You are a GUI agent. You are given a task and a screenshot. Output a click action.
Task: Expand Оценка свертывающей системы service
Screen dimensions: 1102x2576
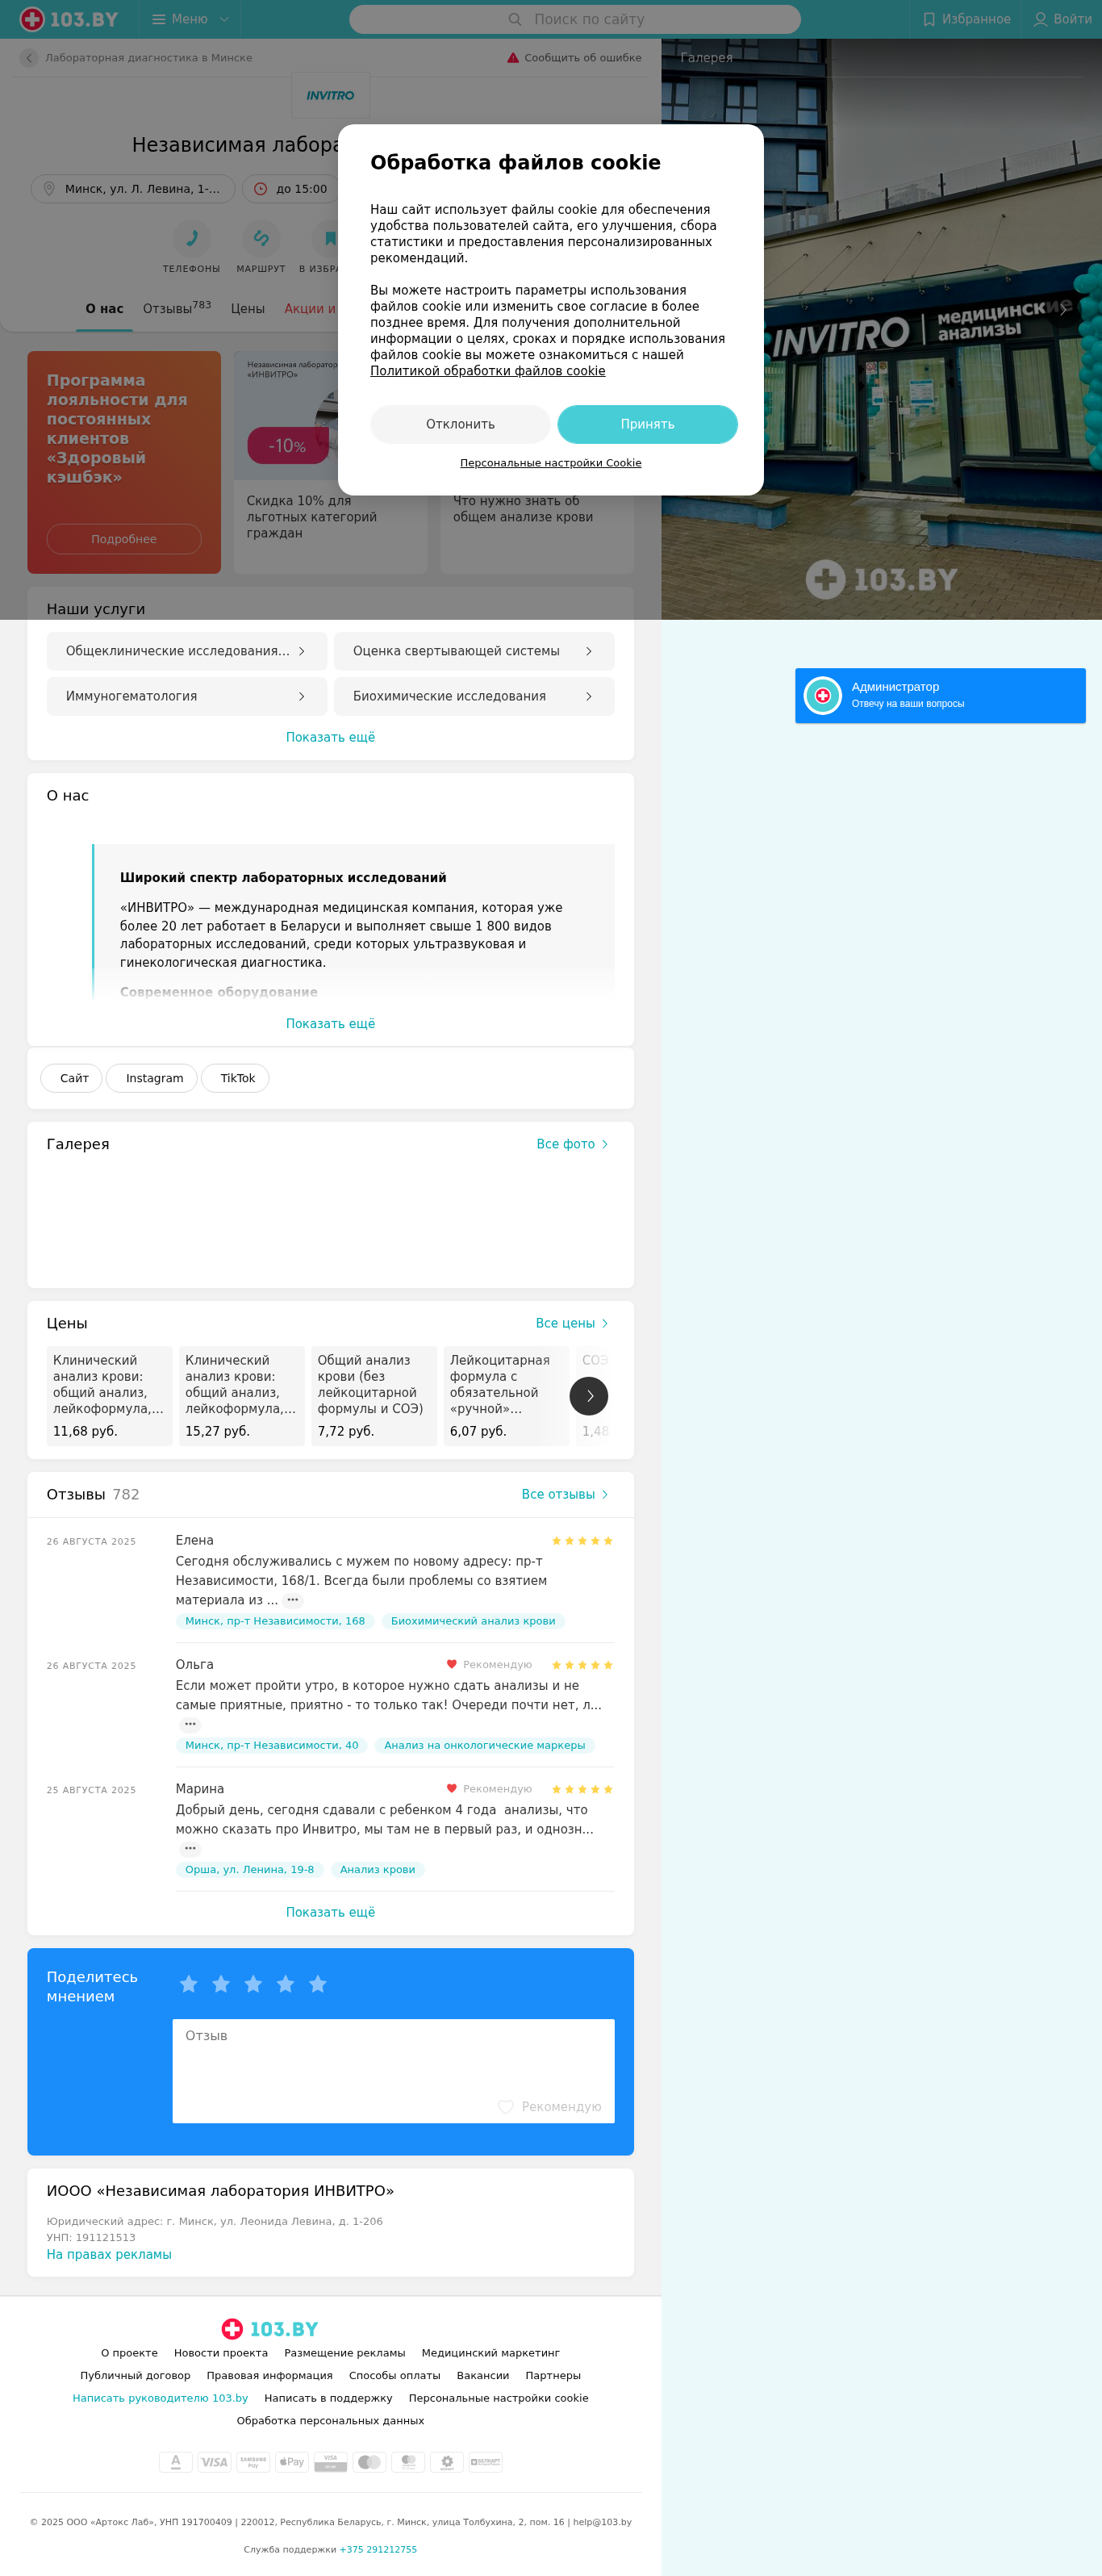click(474, 651)
